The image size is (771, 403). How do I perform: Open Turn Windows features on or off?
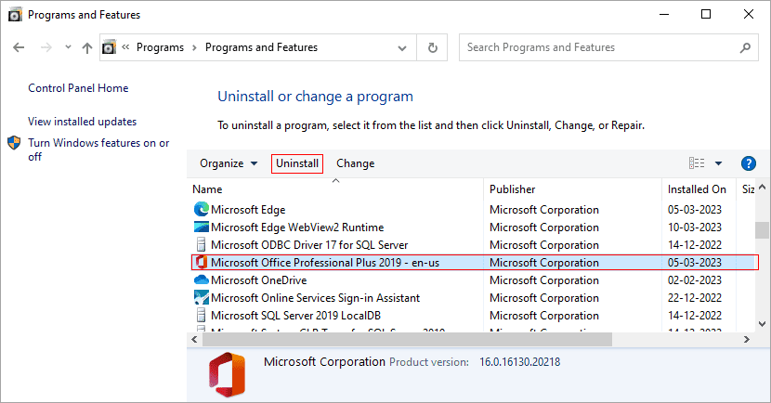pyautogui.click(x=98, y=149)
